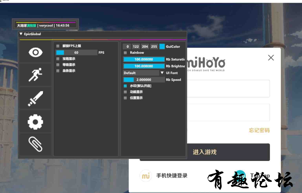Collapse the EpicGlobal window
302x193 pixels.
coord(21,34)
